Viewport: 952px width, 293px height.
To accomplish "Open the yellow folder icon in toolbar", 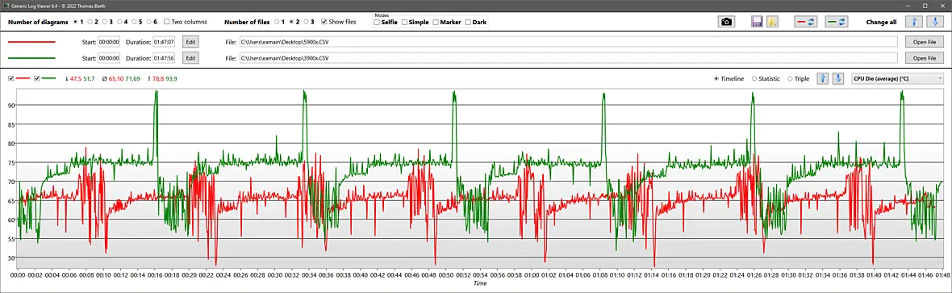I will click(x=771, y=22).
